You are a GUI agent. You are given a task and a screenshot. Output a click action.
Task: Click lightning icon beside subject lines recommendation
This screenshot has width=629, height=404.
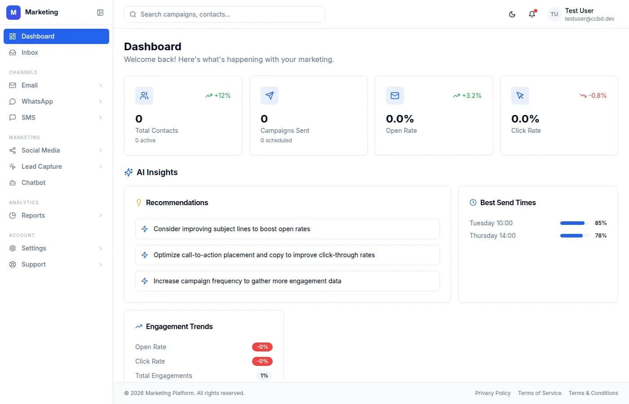145,229
